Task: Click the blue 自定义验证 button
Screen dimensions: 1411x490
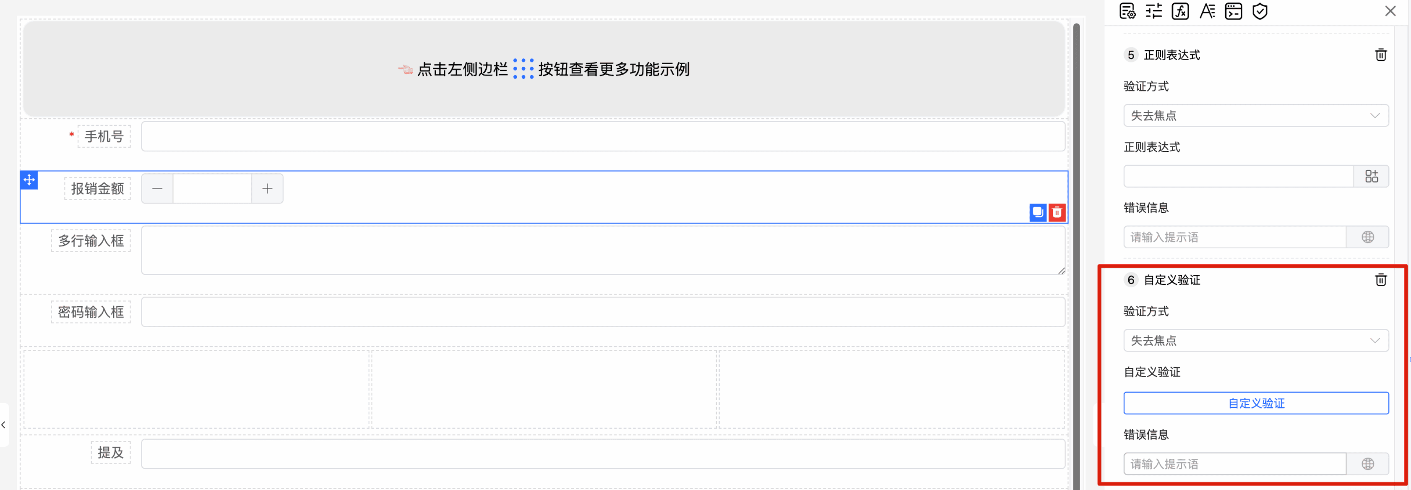Action: click(x=1255, y=404)
